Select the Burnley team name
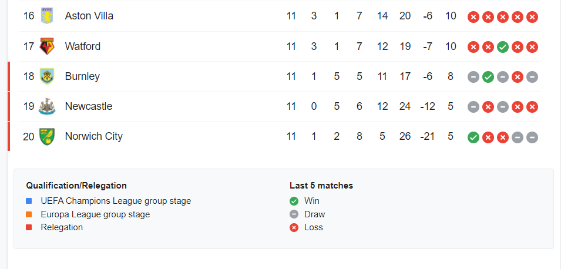 click(x=82, y=76)
